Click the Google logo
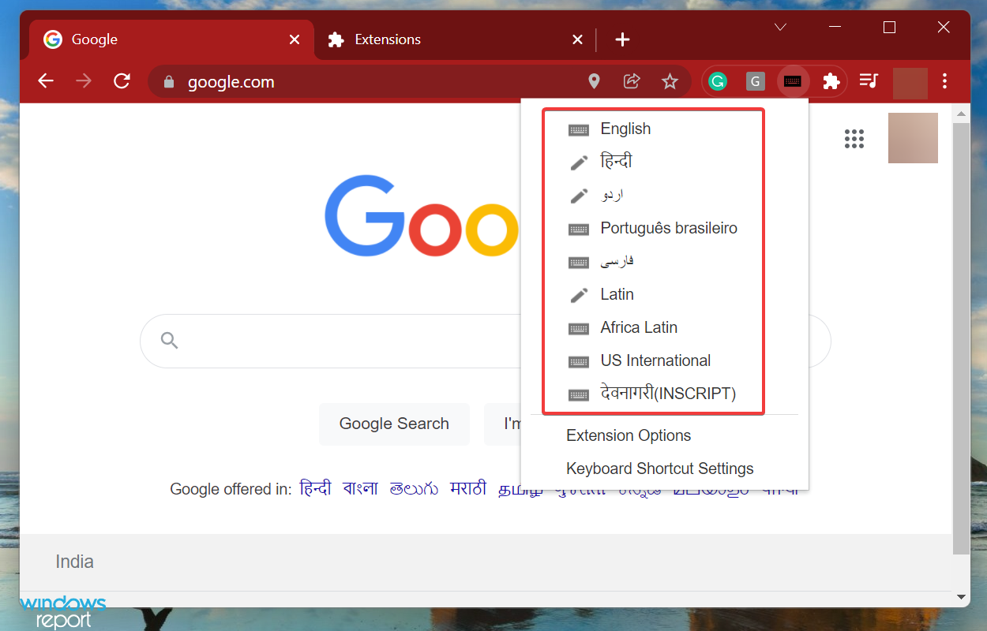The height and width of the screenshot is (631, 987). pyautogui.click(x=422, y=215)
